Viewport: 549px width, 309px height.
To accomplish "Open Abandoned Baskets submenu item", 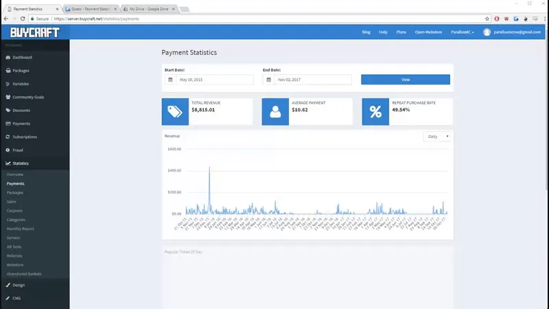I will pyautogui.click(x=24, y=274).
